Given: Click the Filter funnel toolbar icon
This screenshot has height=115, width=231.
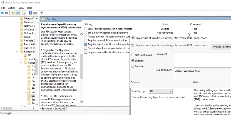Looking at the screenshot, I should (x=41, y=13).
